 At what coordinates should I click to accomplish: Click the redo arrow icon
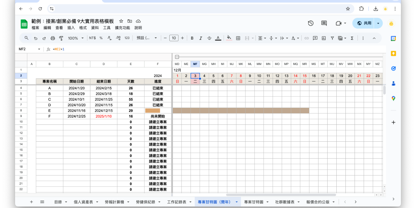point(44,38)
